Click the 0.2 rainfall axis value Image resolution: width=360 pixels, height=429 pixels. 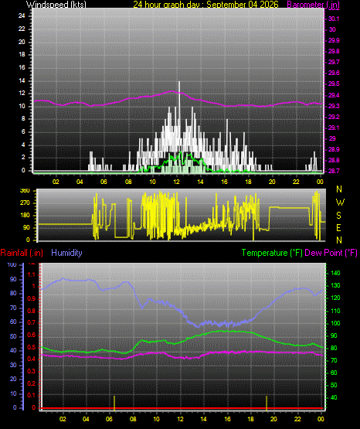[x=32, y=383]
